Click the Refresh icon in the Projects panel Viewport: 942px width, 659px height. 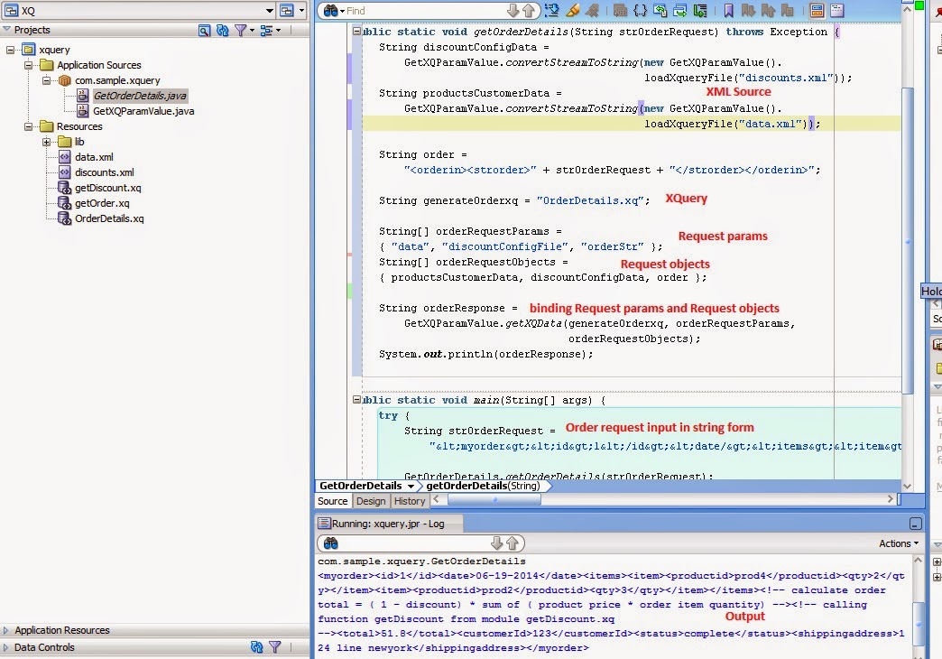point(223,30)
